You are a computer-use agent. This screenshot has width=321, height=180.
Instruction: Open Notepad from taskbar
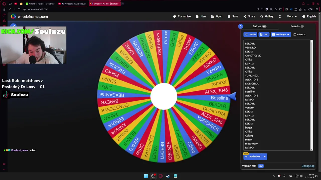pos(175,176)
